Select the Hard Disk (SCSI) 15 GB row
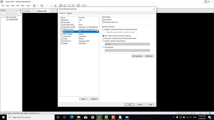Viewport: 214px width, 120px height. [x=80, y=25]
